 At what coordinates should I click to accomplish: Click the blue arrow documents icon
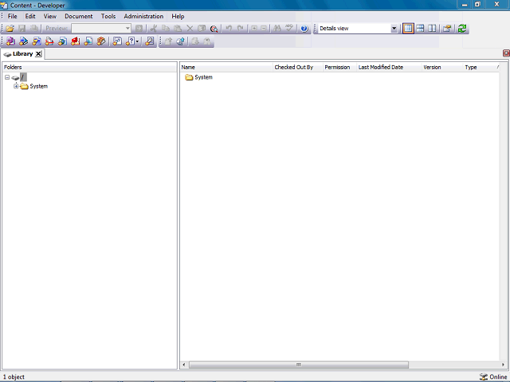coord(181,41)
